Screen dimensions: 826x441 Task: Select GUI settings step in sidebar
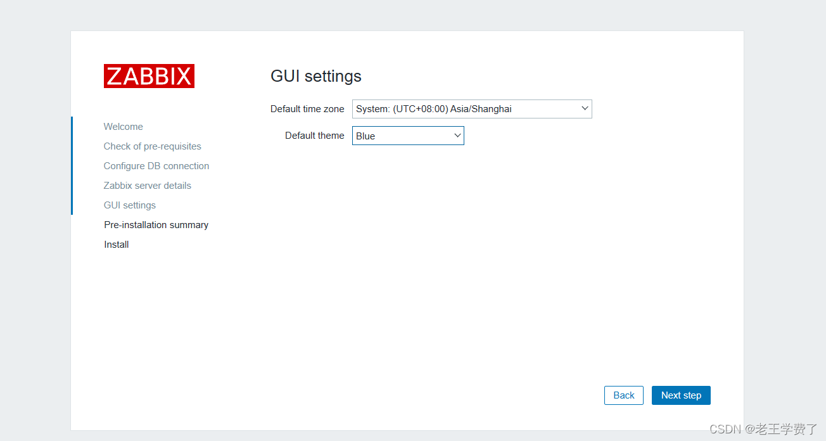pos(130,205)
